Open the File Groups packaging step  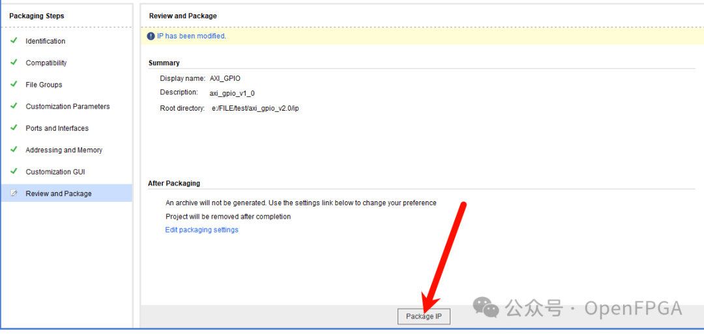pos(44,85)
